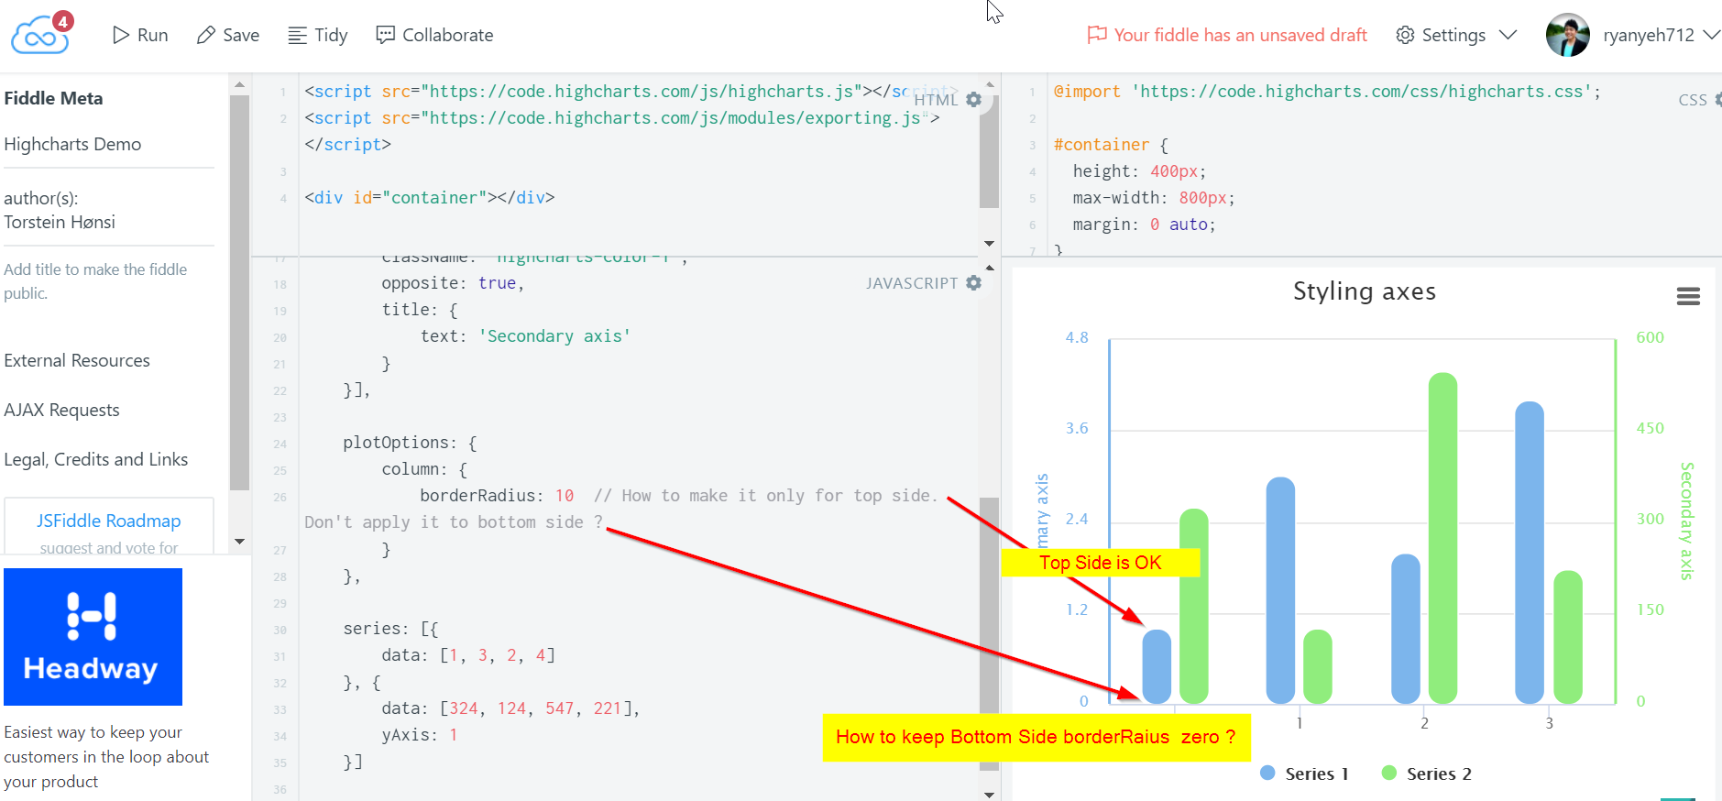Toggle Series 2 in the chart legend
Screen dimensions: 1722x801
pos(1427,774)
